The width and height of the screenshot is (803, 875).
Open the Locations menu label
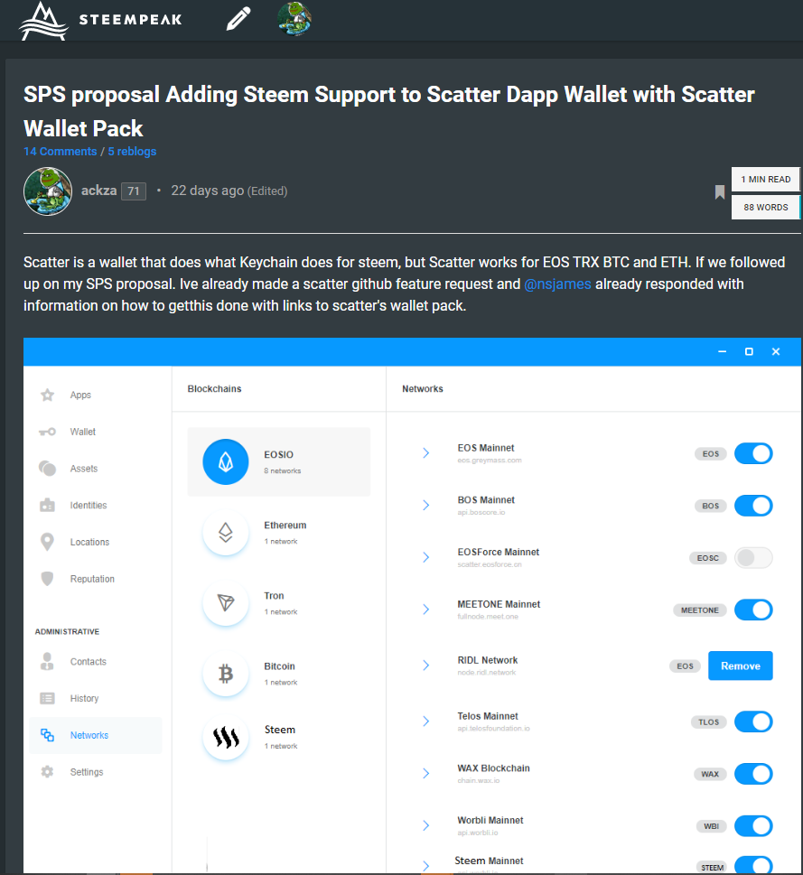[89, 543]
